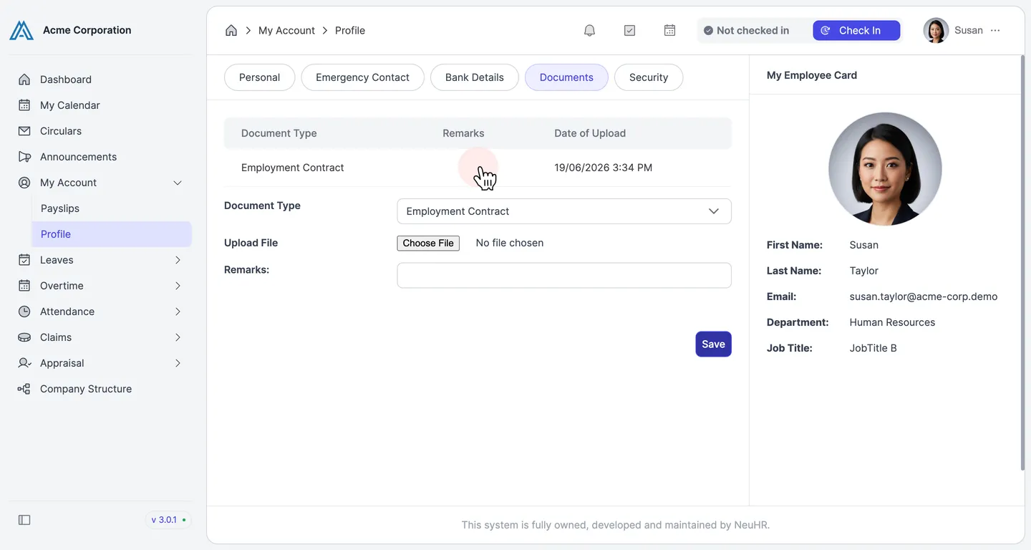Click the Taylor last name value
The width and height of the screenshot is (1031, 550).
tap(864, 271)
